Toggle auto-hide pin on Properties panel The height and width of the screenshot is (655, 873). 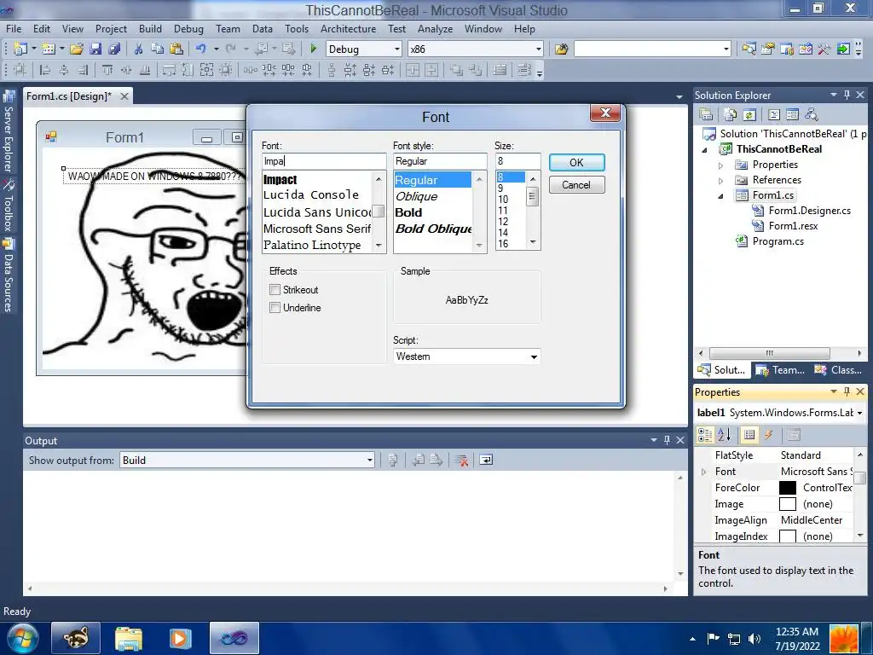[847, 392]
